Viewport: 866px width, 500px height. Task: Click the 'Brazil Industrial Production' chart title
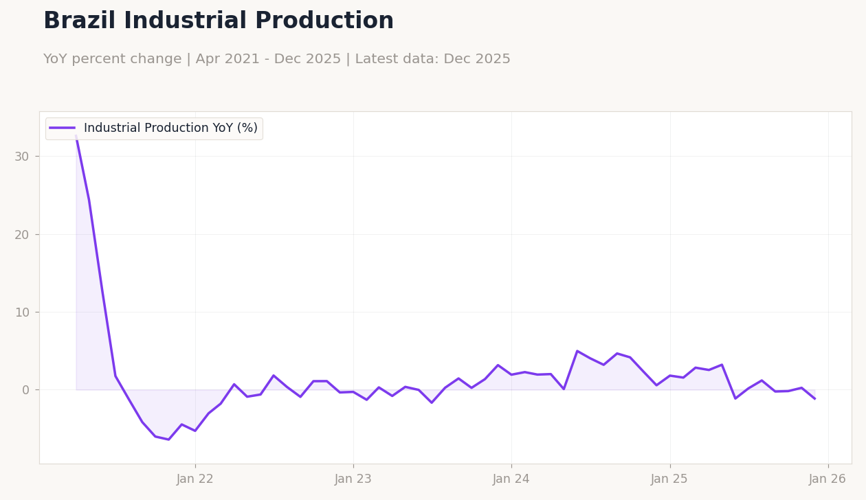[219, 21]
